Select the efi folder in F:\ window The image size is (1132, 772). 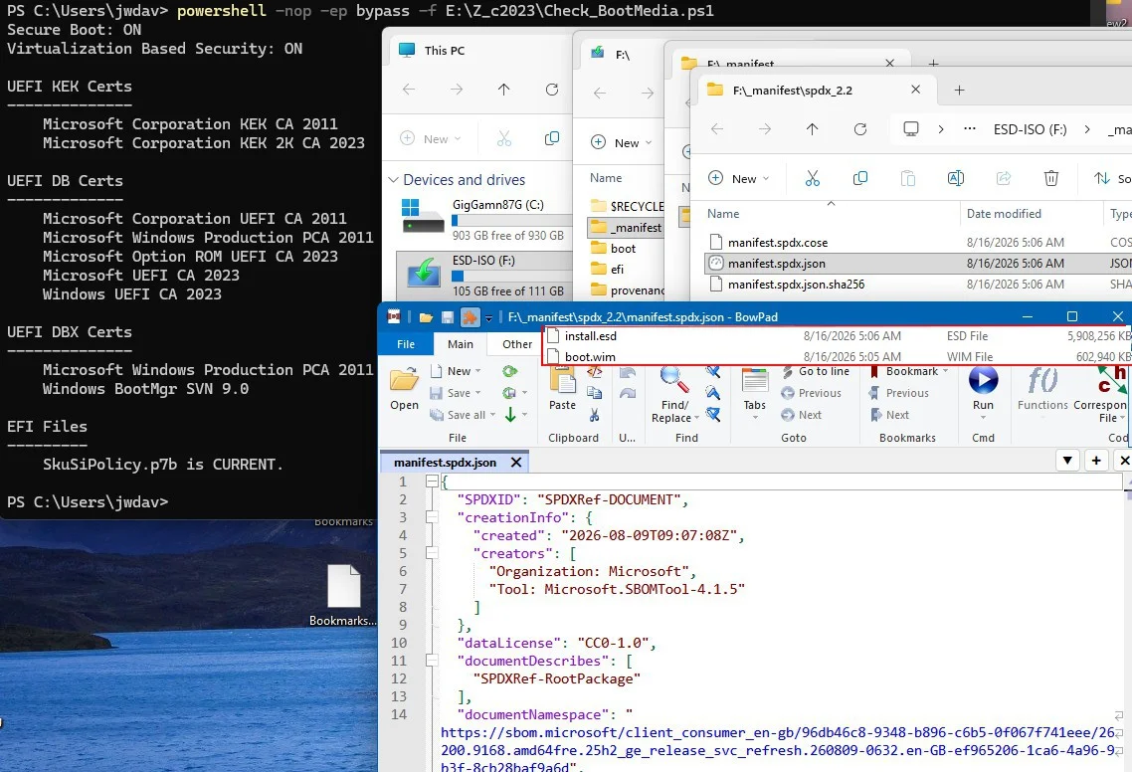click(617, 270)
